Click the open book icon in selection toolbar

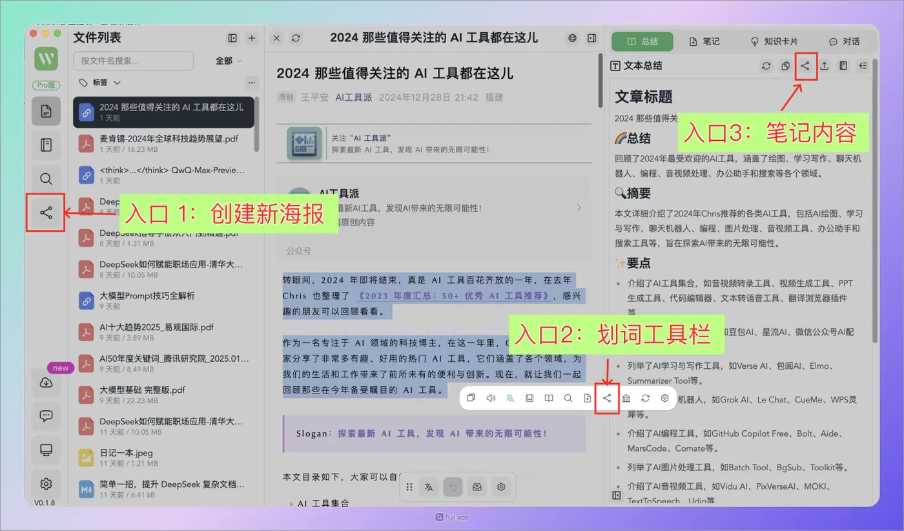[x=549, y=398]
